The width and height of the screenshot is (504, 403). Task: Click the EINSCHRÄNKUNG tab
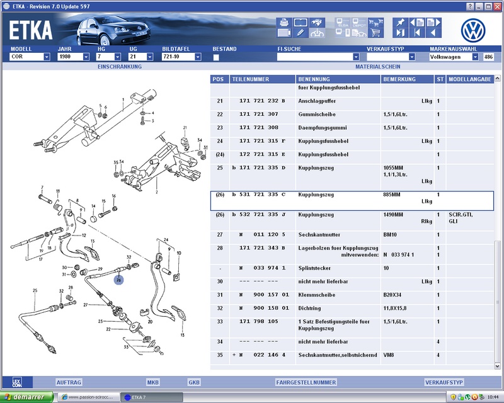pos(120,67)
